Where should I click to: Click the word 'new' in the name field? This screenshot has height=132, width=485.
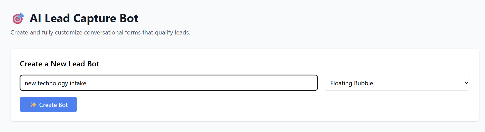[x=30, y=83]
